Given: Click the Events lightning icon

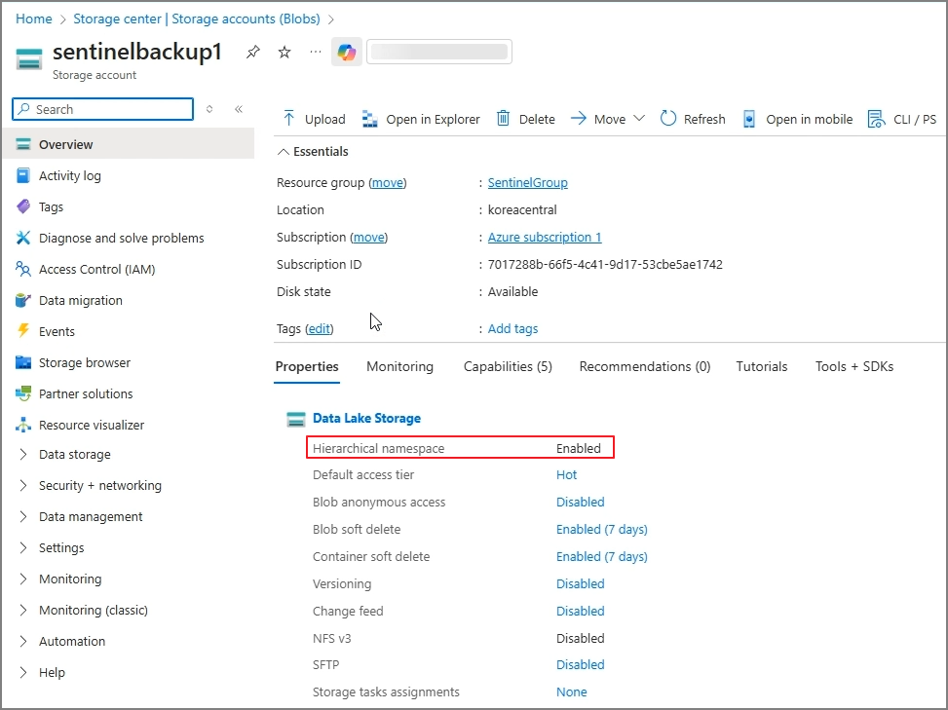Looking at the screenshot, I should (x=23, y=330).
